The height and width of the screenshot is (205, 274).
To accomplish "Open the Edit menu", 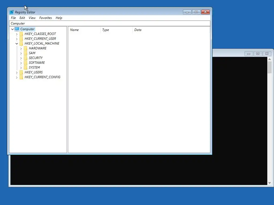I will (22, 18).
